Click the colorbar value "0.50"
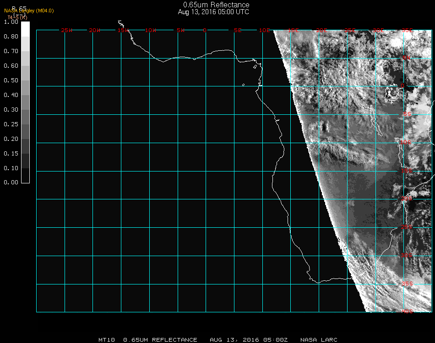 click(x=11, y=80)
